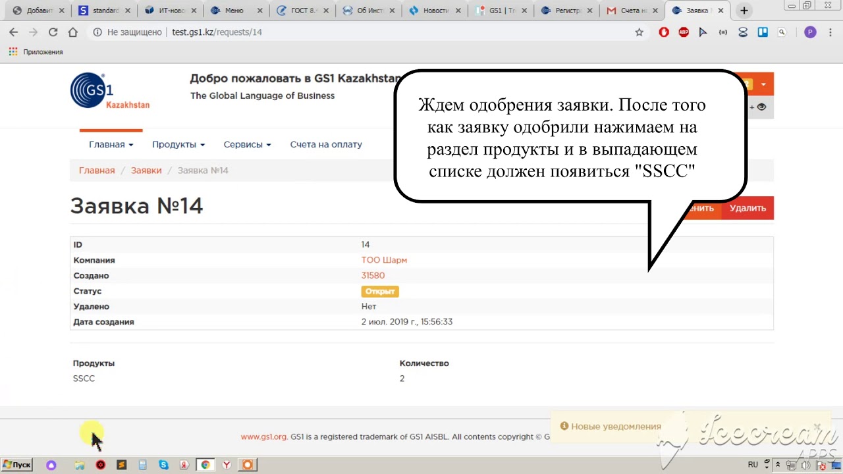Open the magnifier tag extension icon
The width and height of the screenshot is (843, 474).
click(x=782, y=32)
